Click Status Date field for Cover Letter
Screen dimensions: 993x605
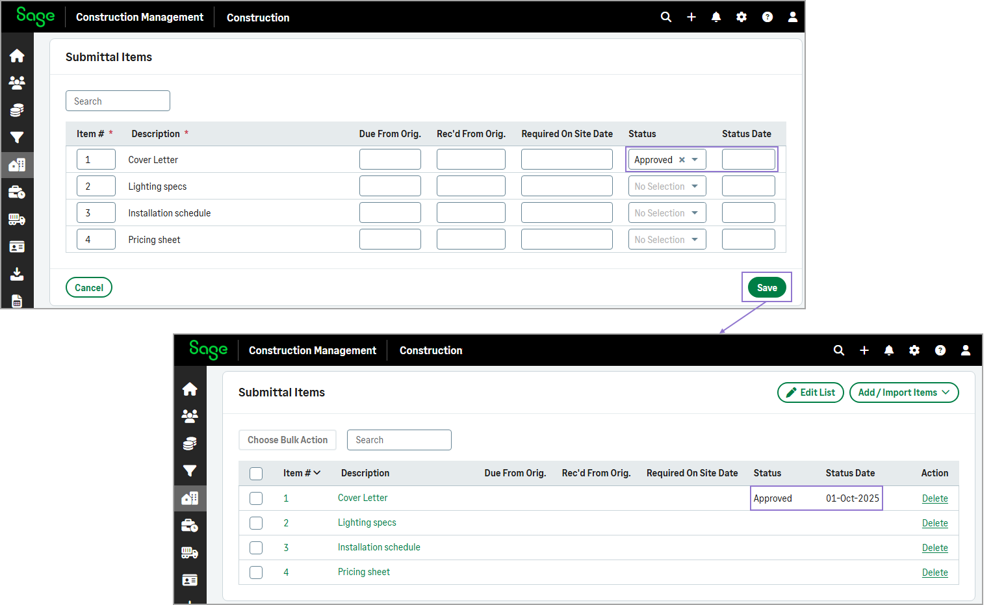748,160
